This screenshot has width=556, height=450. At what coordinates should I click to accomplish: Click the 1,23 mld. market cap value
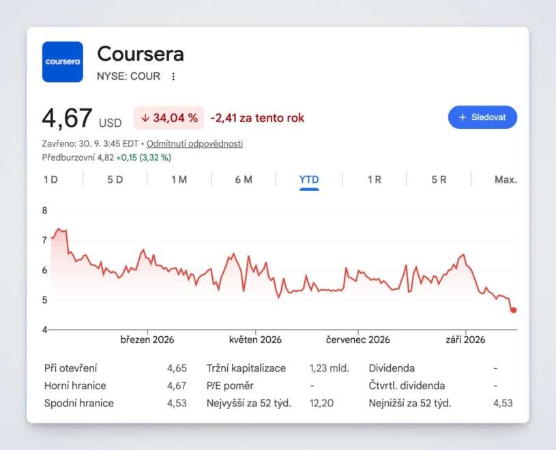330,368
